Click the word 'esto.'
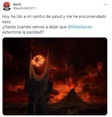Screen dimensions: 112x117 click(x=7, y=22)
